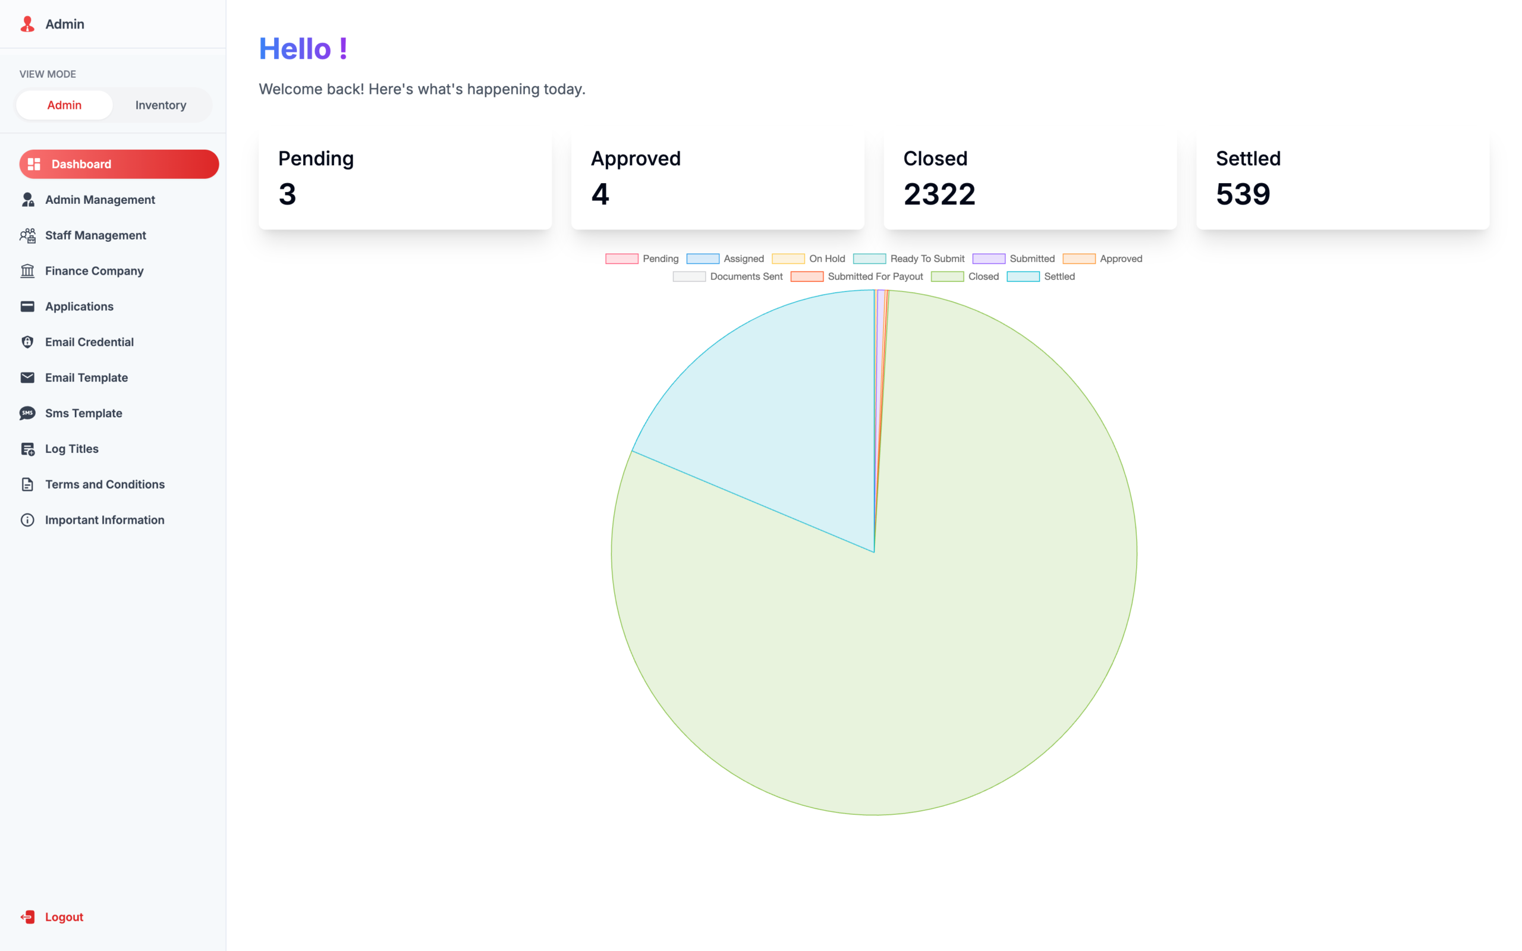
Task: Switch view mode to Admin
Action: coord(64,105)
